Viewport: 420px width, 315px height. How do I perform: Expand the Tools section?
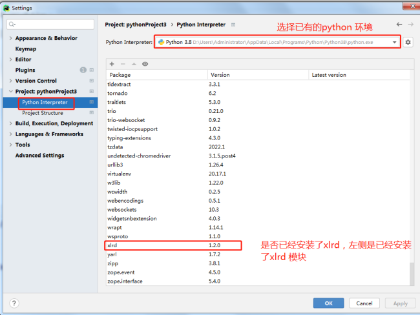[11, 145]
